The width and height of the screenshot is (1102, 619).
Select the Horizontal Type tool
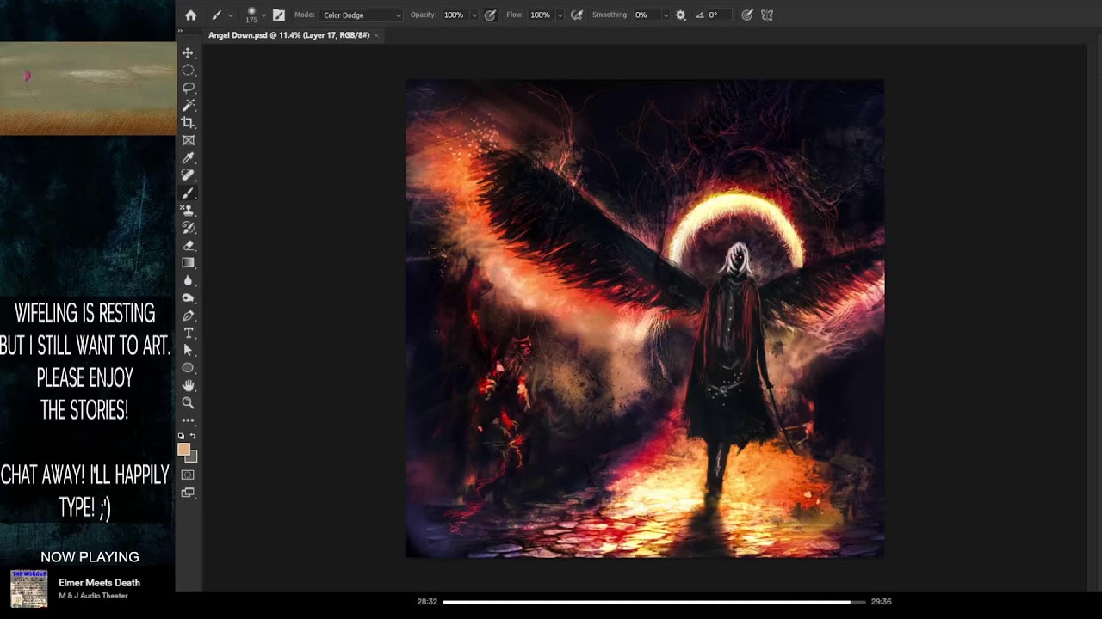click(188, 333)
